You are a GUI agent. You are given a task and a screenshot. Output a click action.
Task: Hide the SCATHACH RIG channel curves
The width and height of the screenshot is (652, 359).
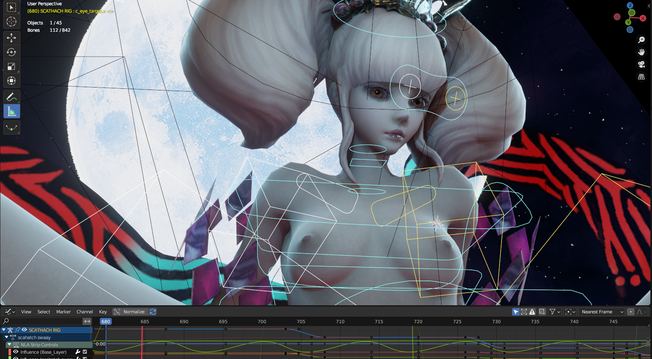point(24,330)
